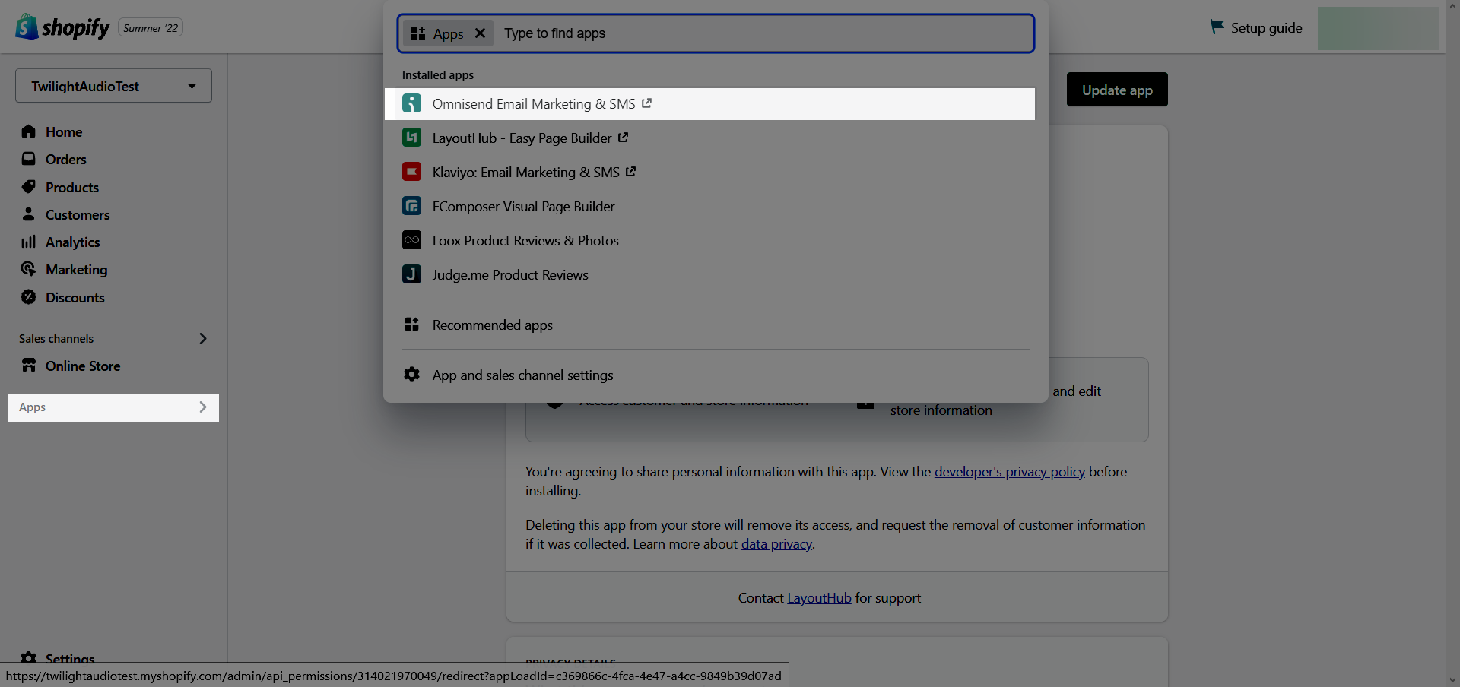Expand the Apps sidebar chevron

coord(202,407)
